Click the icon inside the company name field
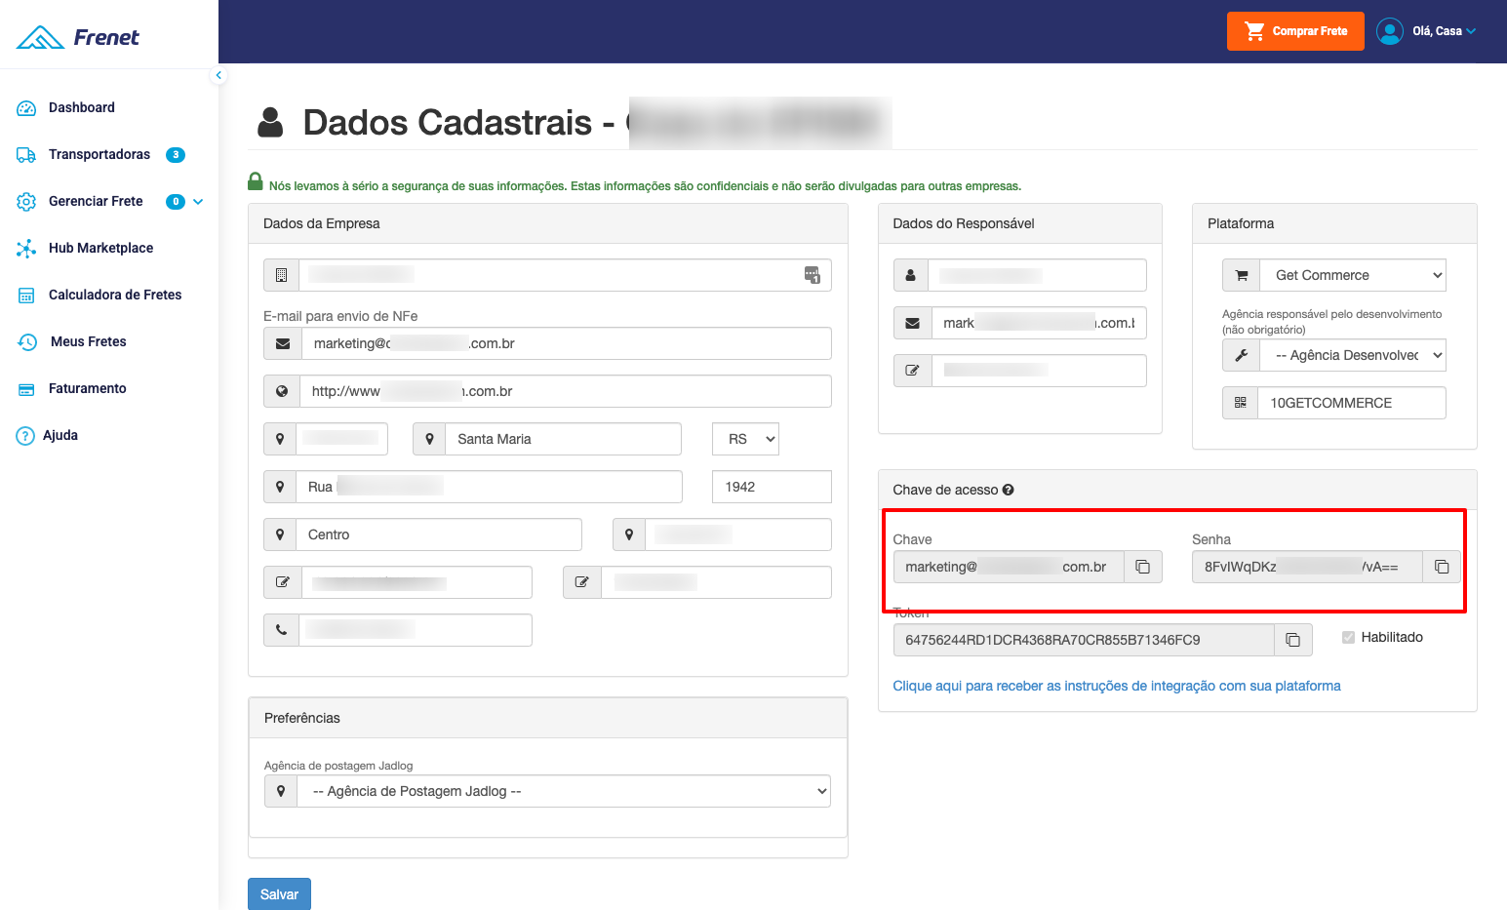Viewport: 1507px width, 910px height. coord(812,275)
